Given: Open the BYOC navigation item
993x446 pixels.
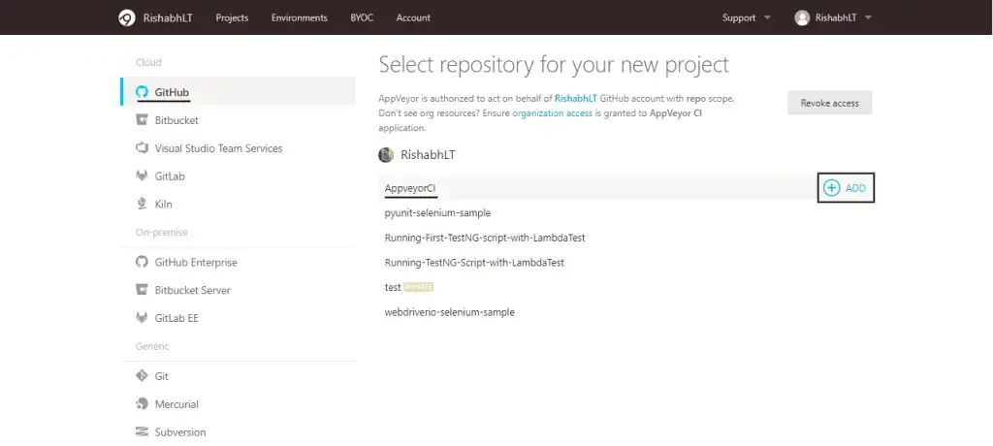Looking at the screenshot, I should 362,17.
